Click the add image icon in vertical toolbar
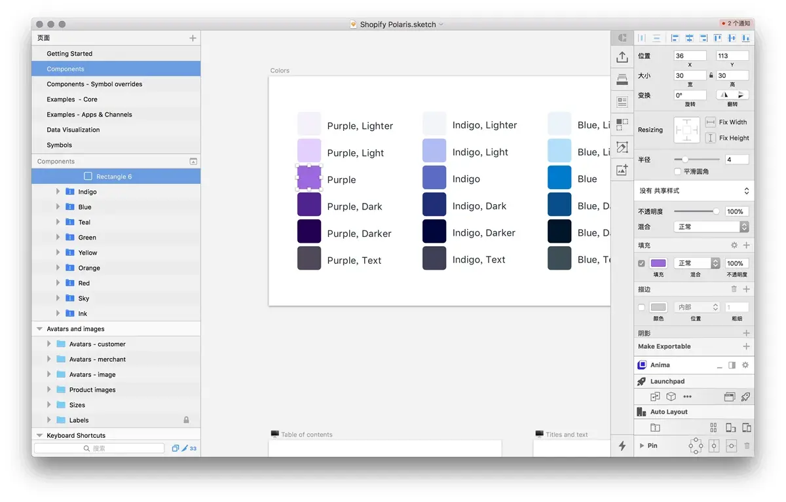The width and height of the screenshot is (786, 502). pos(622,170)
